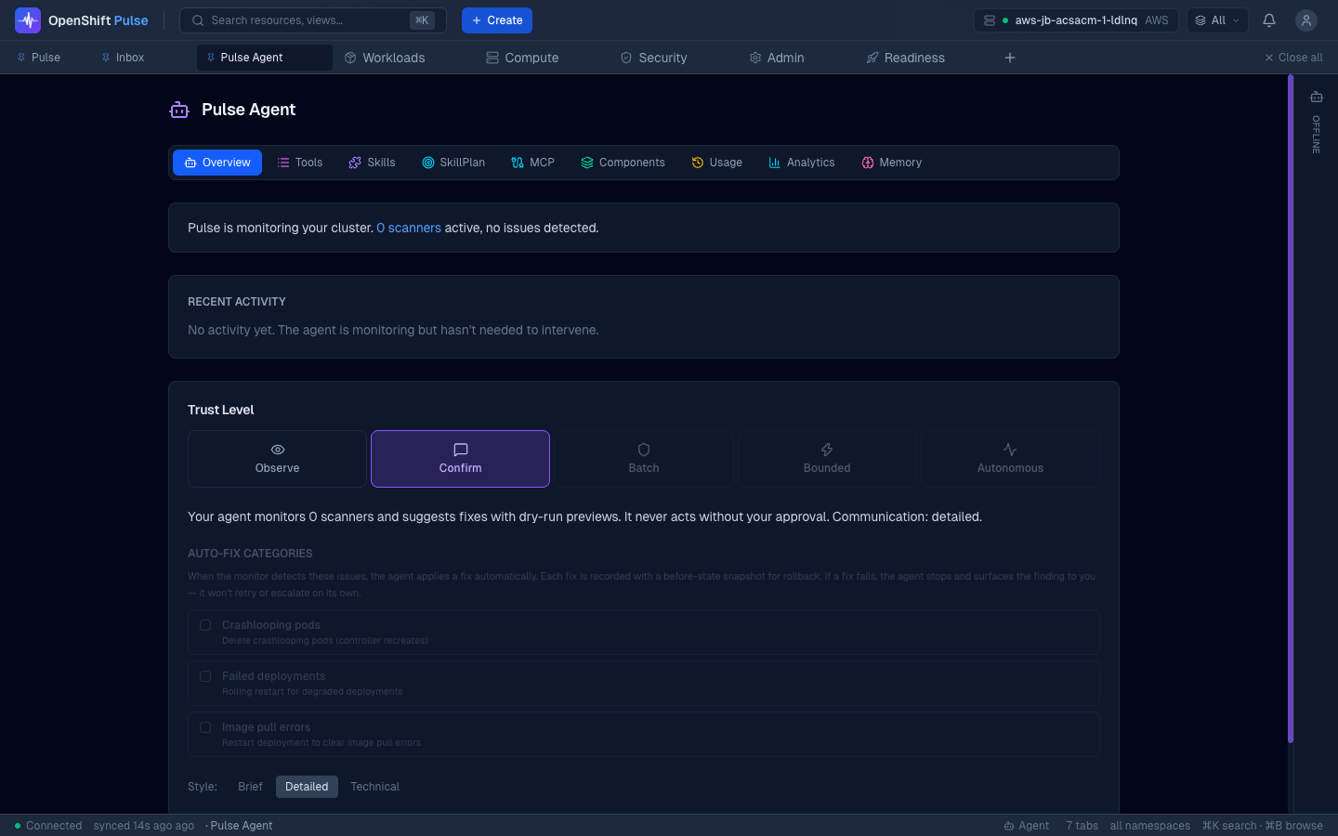This screenshot has height=836, width=1338.
Task: Select the Autonomous trust level
Action: 1010,459
